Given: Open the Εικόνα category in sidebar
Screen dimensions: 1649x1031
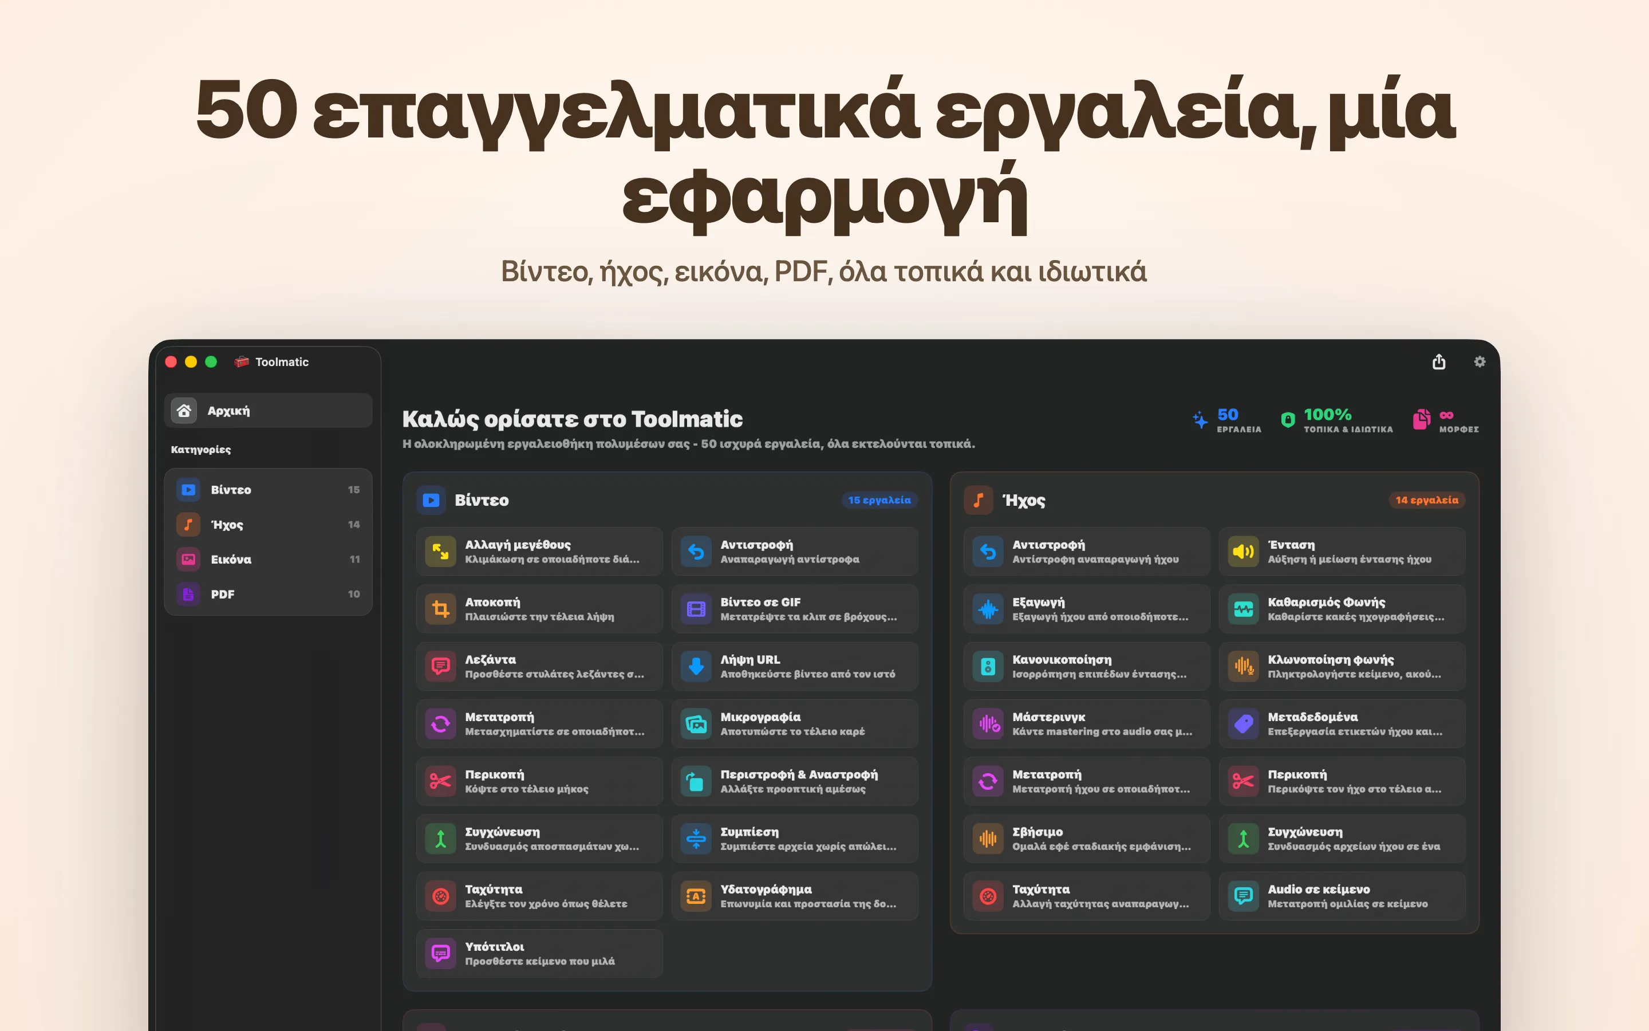Looking at the screenshot, I should (268, 559).
